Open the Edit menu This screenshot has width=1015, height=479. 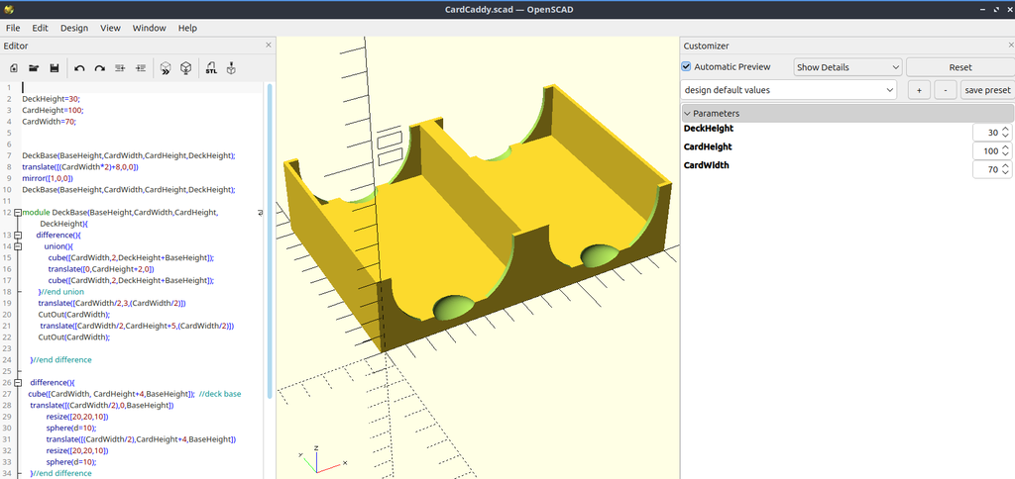coord(40,28)
